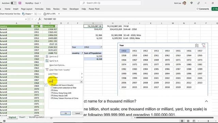
Task: Select More Sort Options menu entry
Action: tap(57, 65)
